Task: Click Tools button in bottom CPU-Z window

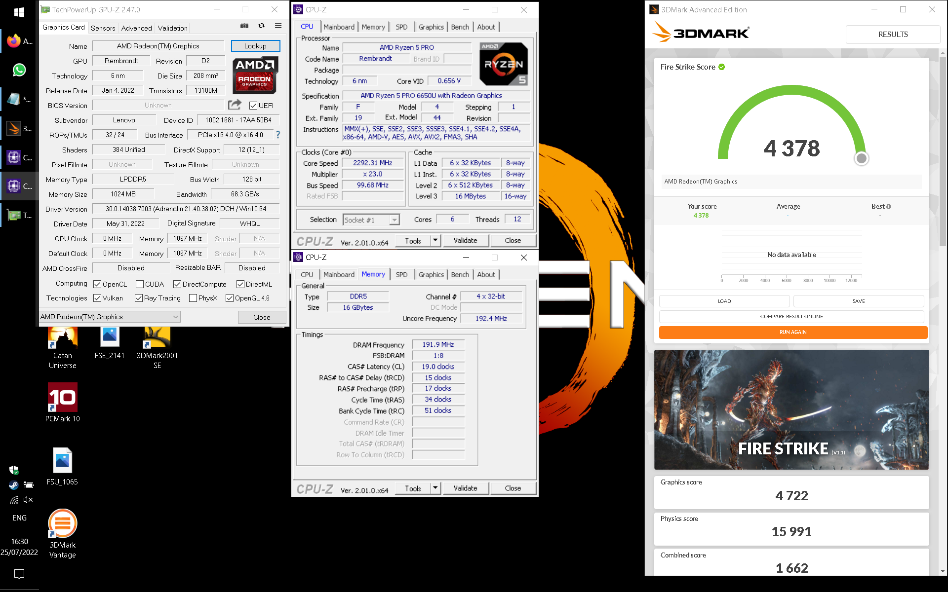Action: pyautogui.click(x=413, y=488)
